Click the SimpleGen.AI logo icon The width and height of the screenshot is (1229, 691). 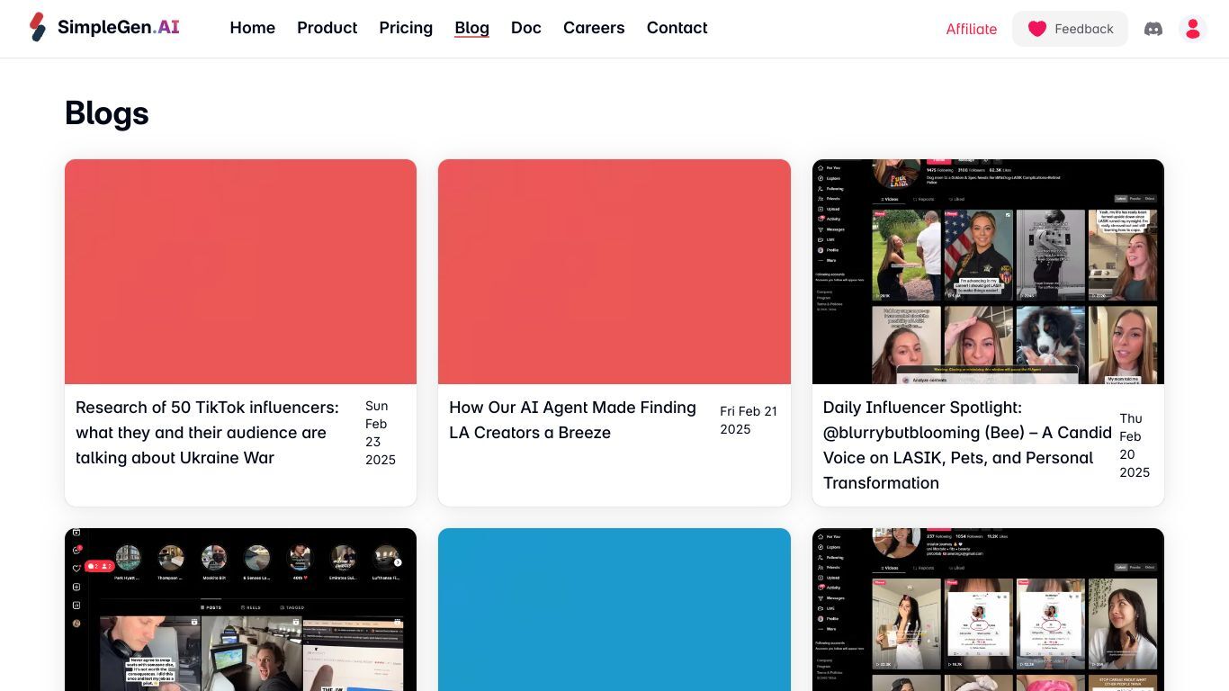(x=38, y=27)
